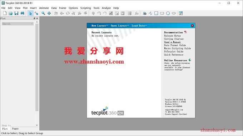
Task: Click the Print icon in toolbar
Action: click(x=22, y=13)
